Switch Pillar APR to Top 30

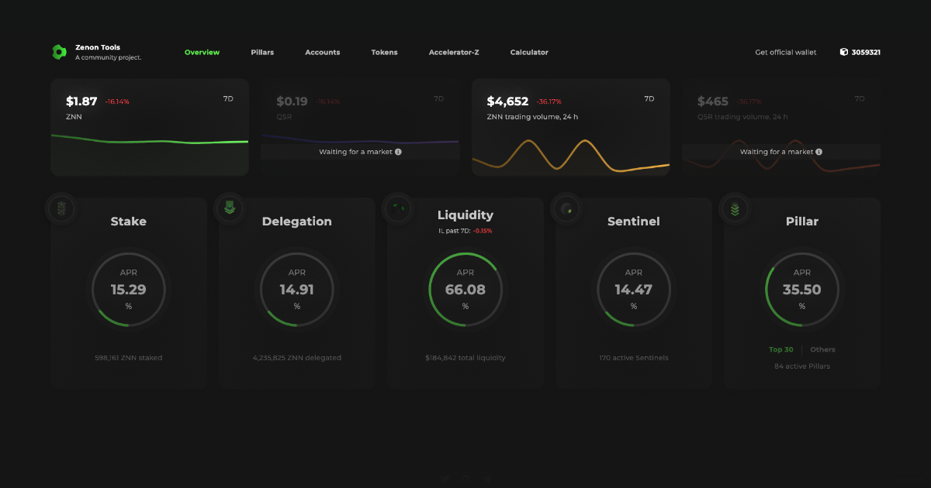(780, 349)
